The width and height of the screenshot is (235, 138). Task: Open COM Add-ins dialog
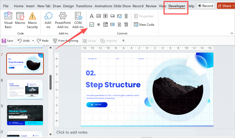click(78, 20)
